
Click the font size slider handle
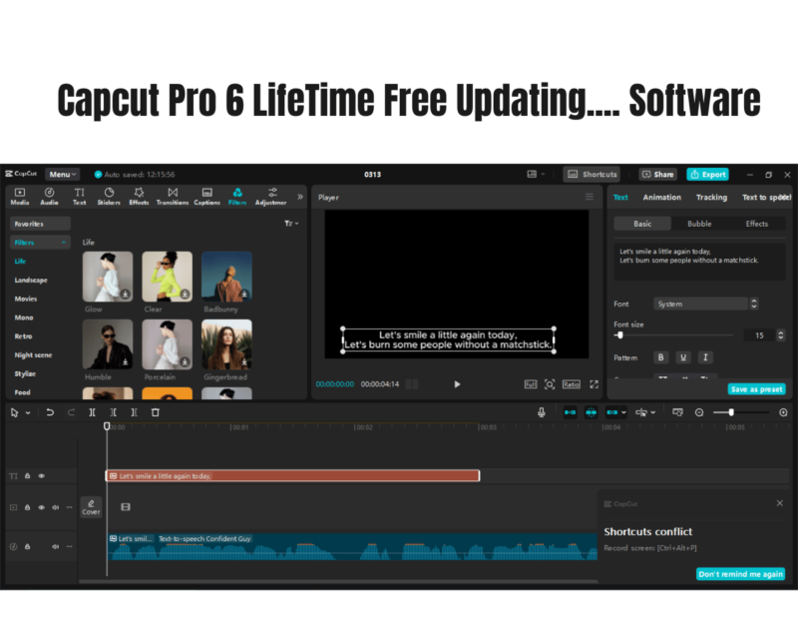click(x=619, y=335)
